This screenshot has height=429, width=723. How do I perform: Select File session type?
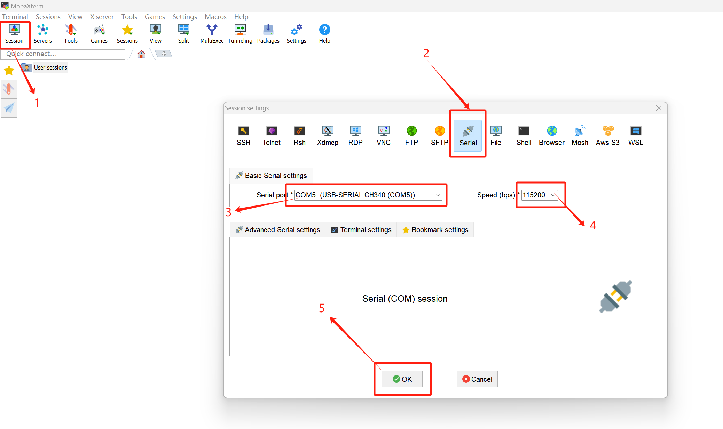[x=496, y=136]
